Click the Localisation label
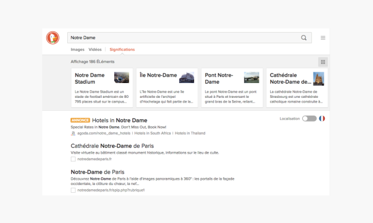 (x=290, y=119)
